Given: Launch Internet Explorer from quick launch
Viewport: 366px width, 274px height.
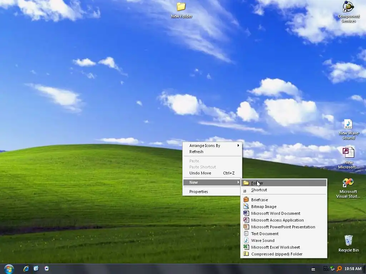Looking at the screenshot, I should pyautogui.click(x=26, y=269).
